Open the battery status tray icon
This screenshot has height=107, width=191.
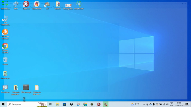click(x=161, y=104)
